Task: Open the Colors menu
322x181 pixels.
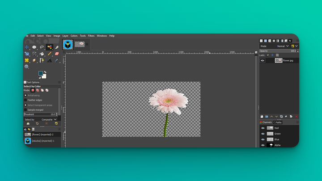Action: point(74,36)
